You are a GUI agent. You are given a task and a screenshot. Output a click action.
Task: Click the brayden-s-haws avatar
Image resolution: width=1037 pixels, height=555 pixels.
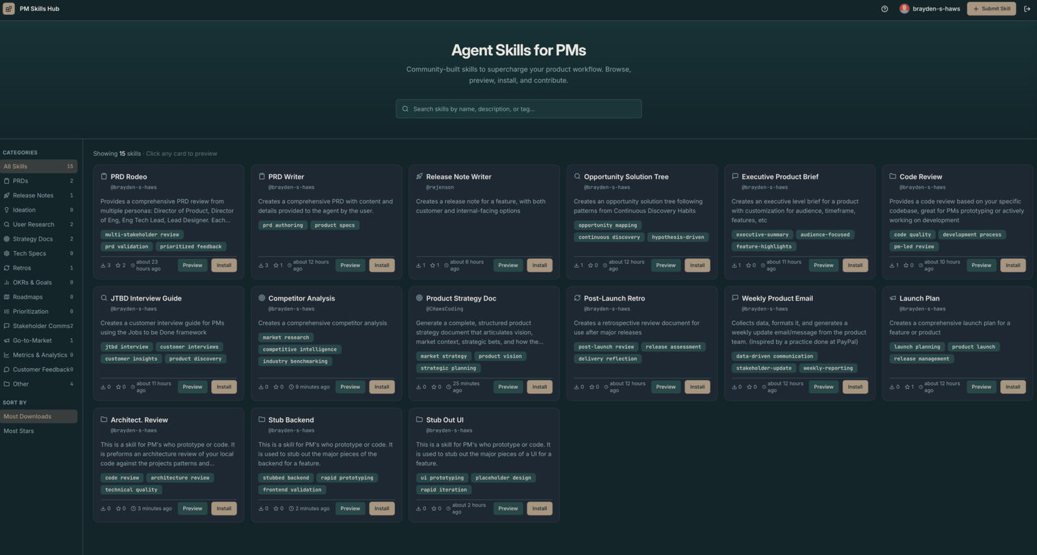click(x=904, y=8)
